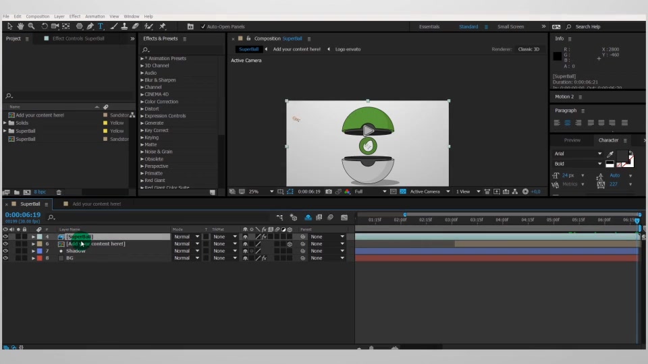Toggle effects switch on BG layer
Image resolution: width=648 pixels, height=364 pixels.
[264, 258]
